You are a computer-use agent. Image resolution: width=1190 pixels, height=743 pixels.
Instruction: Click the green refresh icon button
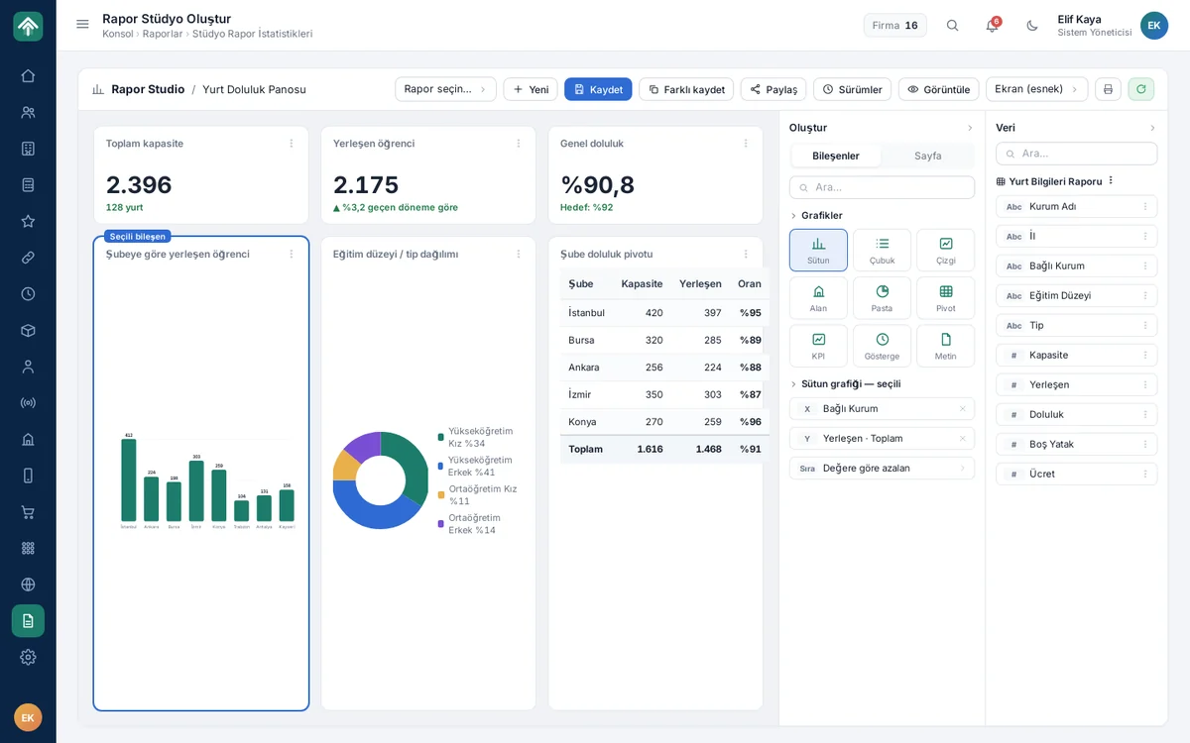(1140, 89)
